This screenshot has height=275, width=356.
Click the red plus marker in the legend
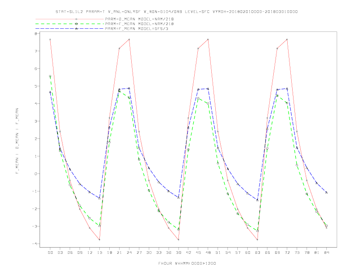pos(76,19)
